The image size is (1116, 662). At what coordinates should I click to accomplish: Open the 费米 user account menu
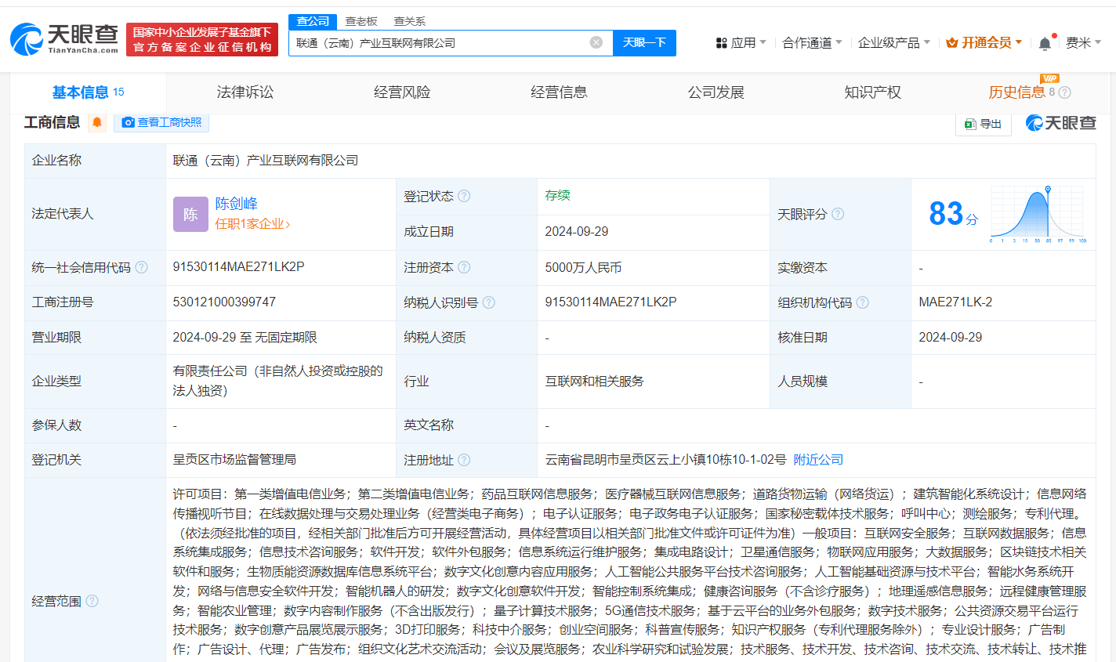(x=1083, y=42)
